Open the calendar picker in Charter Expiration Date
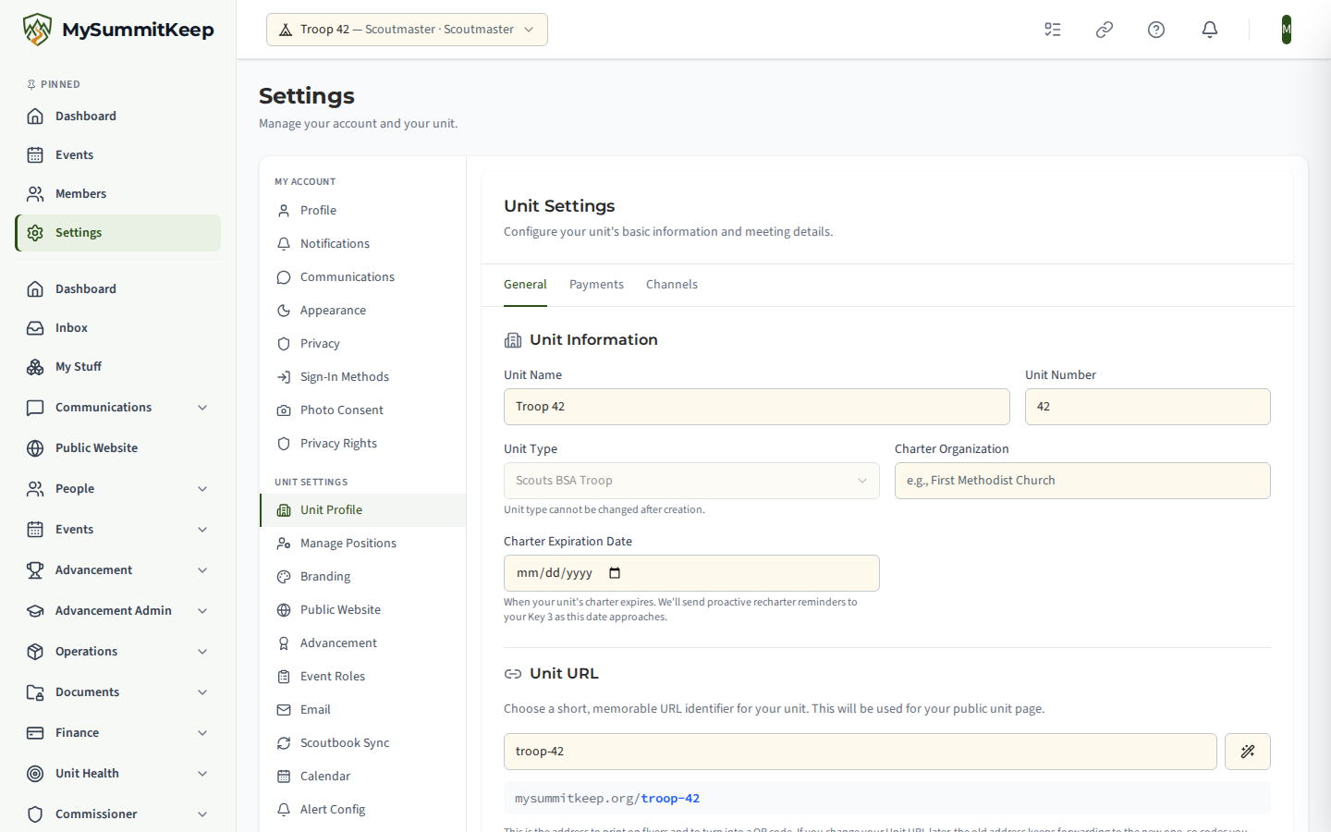Screen dimensions: 1331x832 click(616, 573)
